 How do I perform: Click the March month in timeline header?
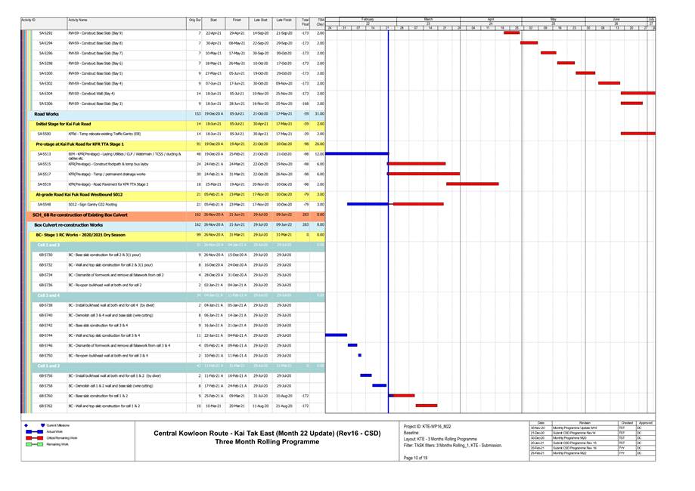(428, 18)
